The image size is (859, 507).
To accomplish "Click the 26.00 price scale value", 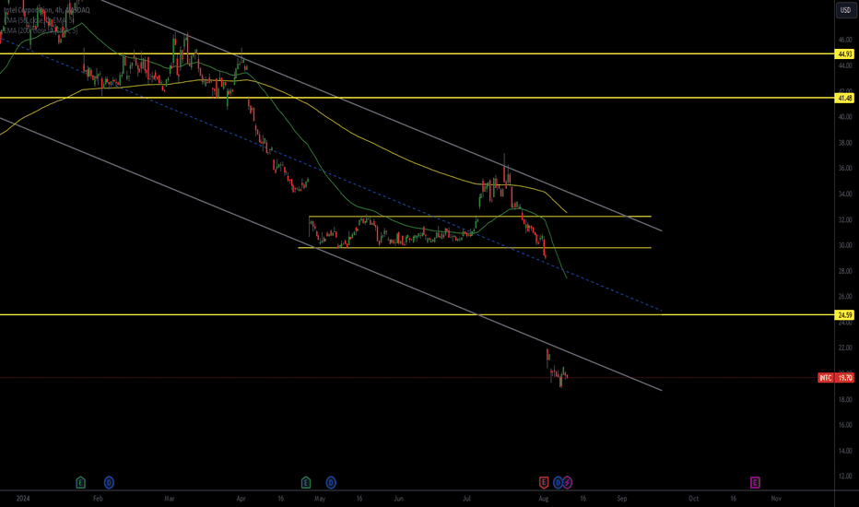I will click(x=845, y=297).
